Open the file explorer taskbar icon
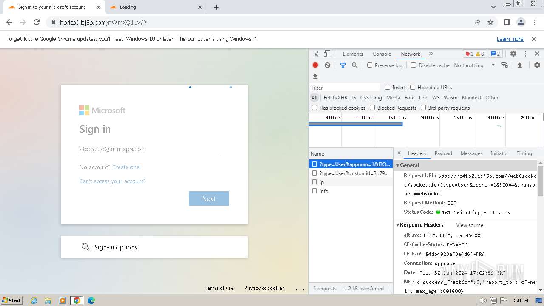Image resolution: width=544 pixels, height=306 pixels. click(48, 300)
